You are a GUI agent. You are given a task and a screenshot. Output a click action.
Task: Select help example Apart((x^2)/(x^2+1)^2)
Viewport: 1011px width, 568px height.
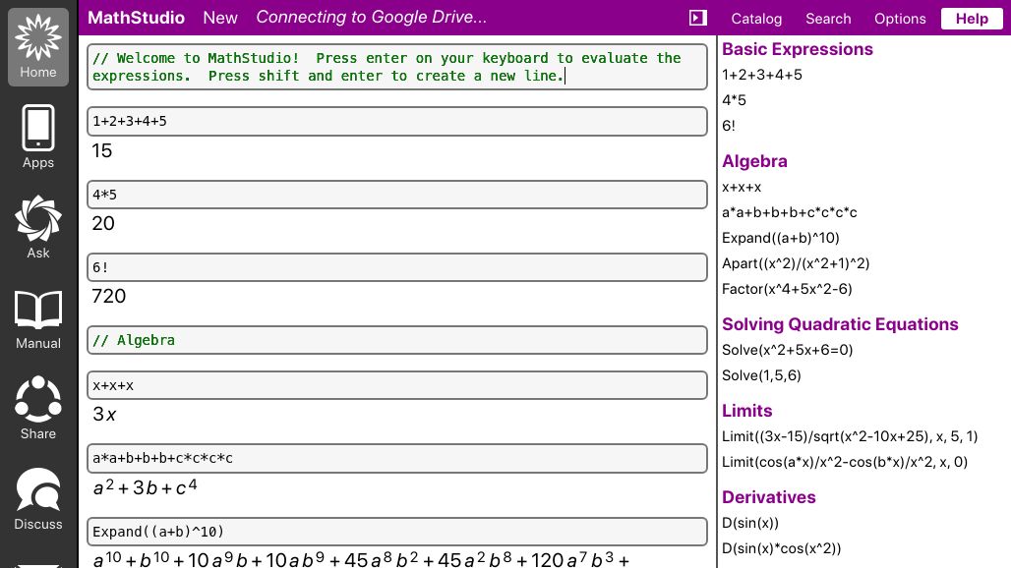click(x=796, y=263)
